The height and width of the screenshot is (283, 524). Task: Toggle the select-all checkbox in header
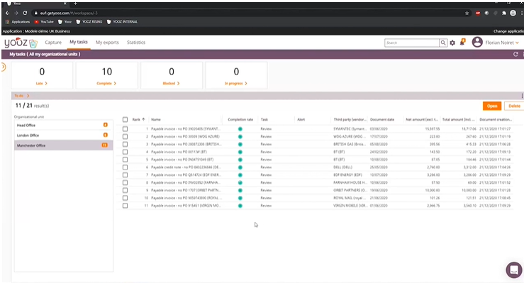click(x=125, y=120)
